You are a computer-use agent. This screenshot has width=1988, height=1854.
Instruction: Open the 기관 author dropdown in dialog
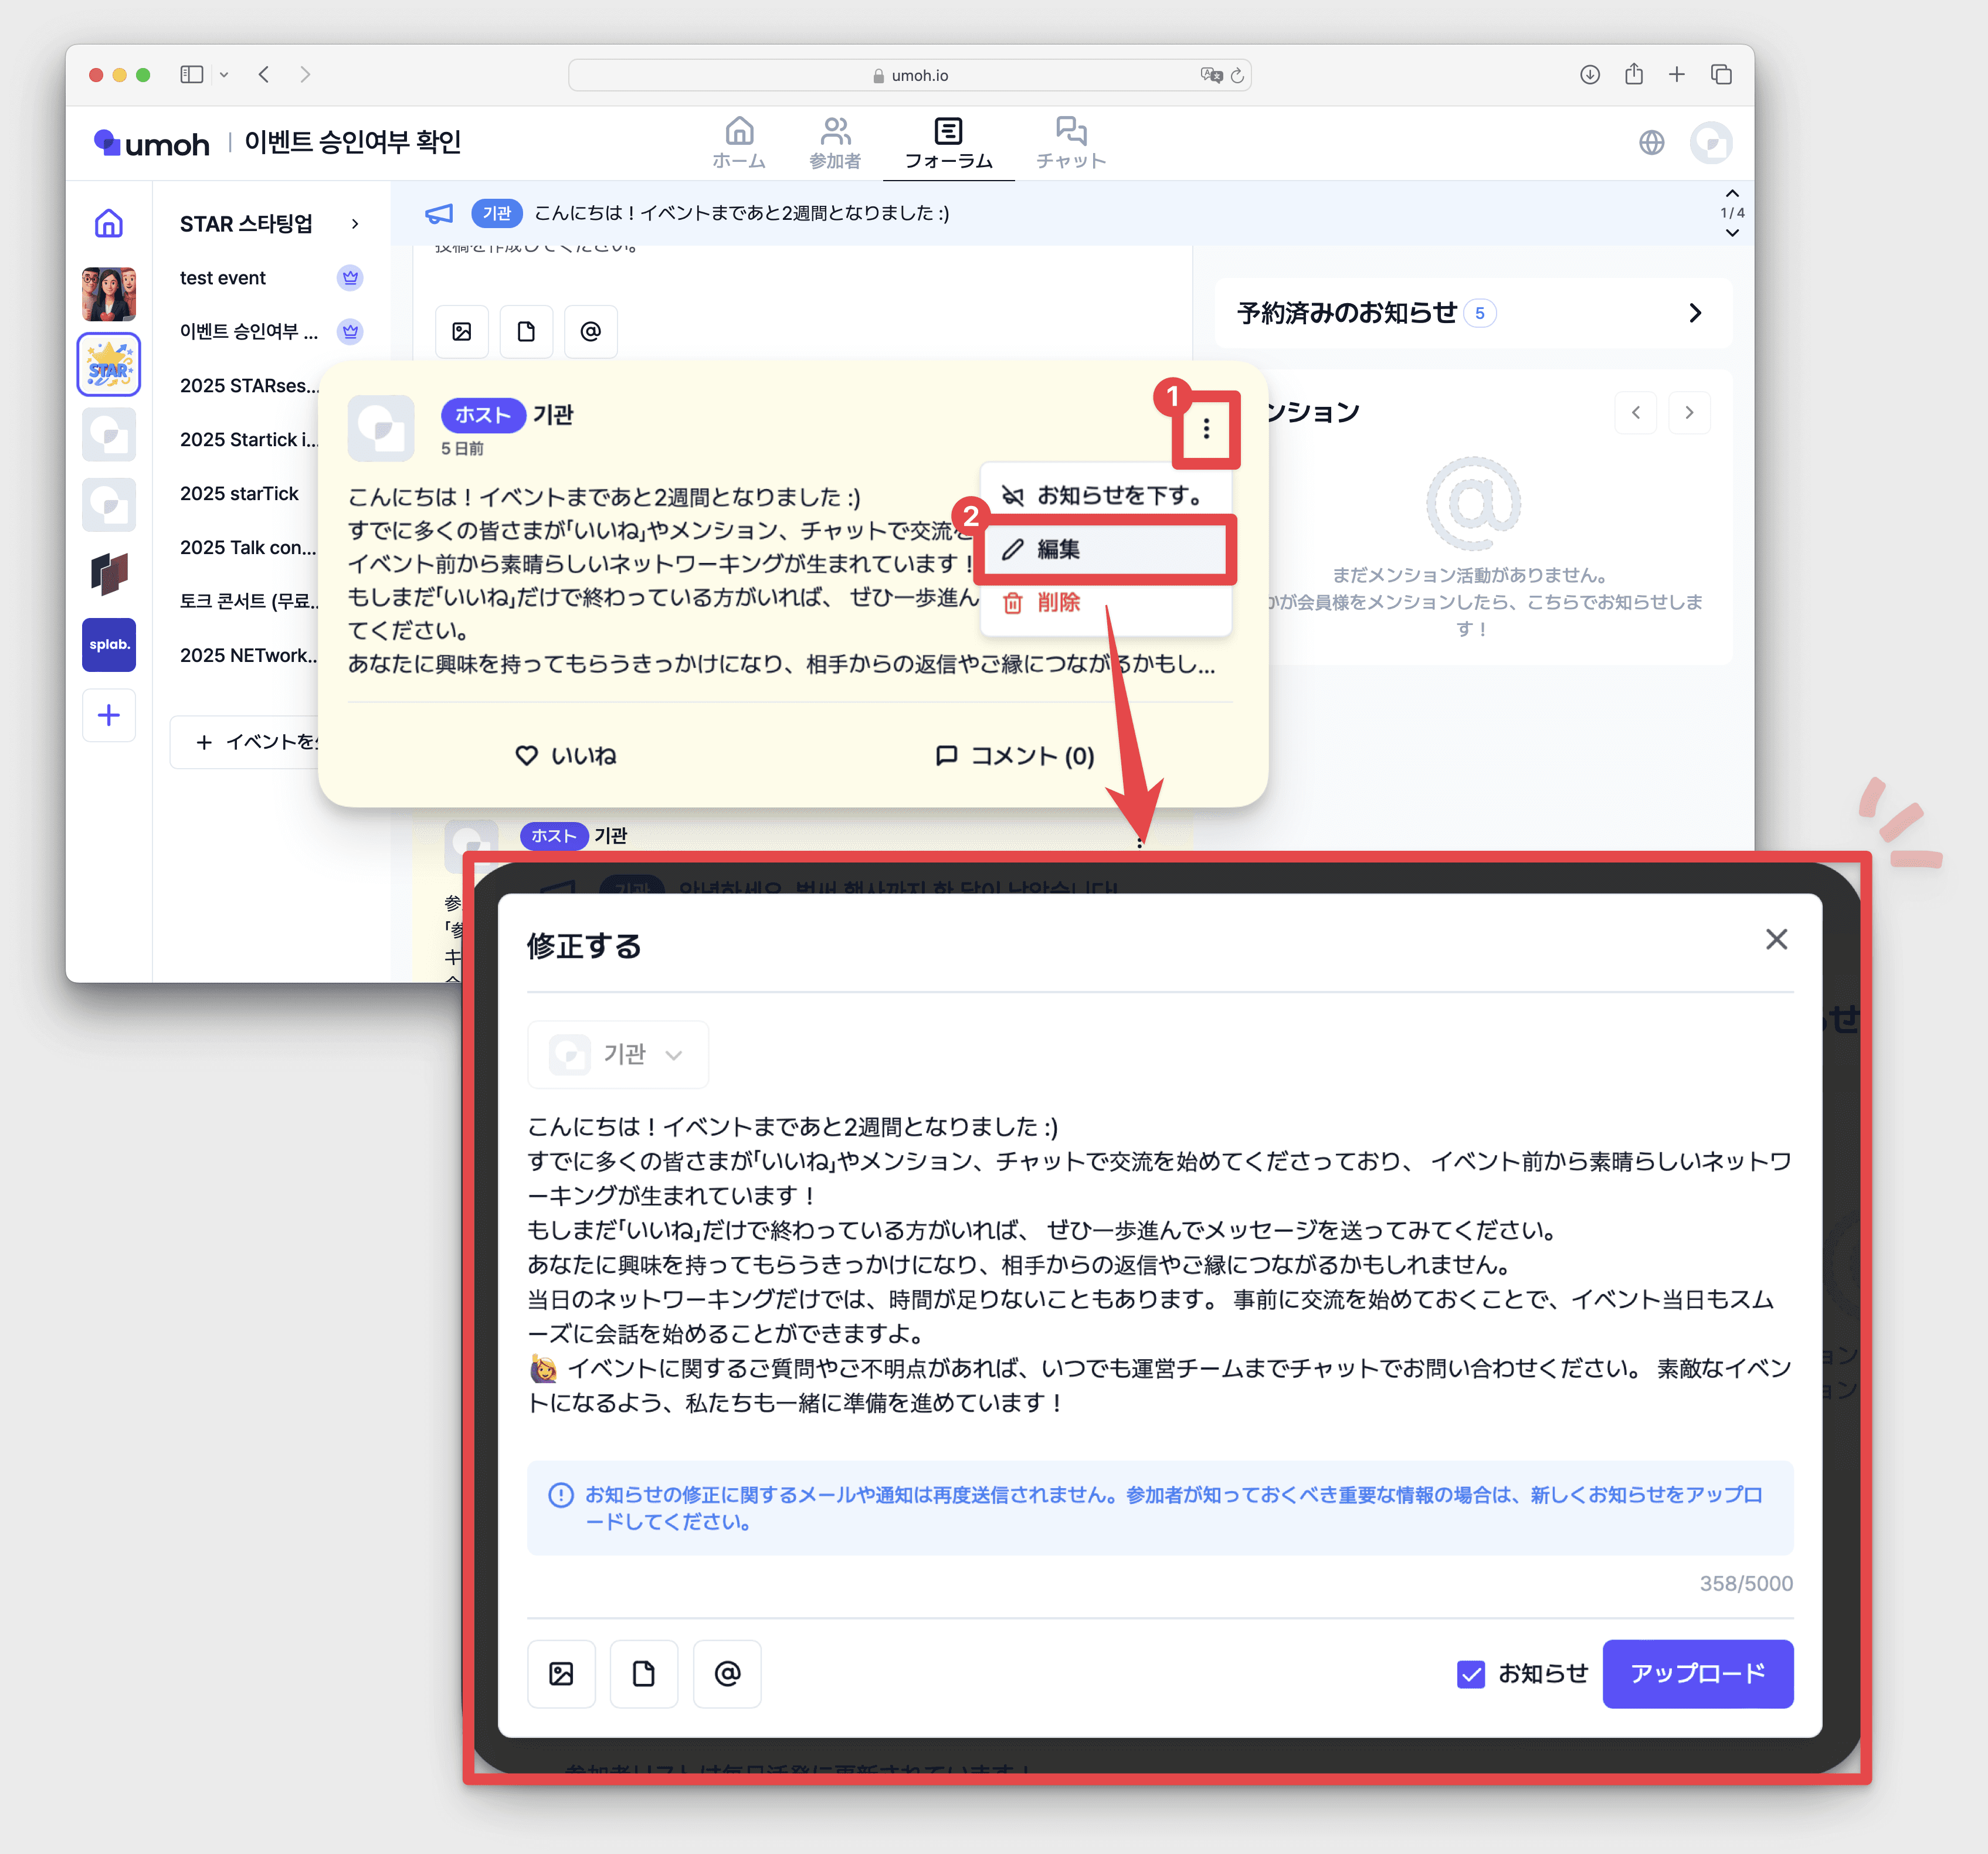pyautogui.click(x=618, y=1054)
